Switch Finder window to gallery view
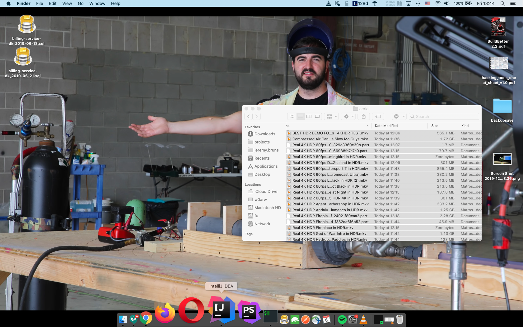This screenshot has width=523, height=327. (317, 116)
